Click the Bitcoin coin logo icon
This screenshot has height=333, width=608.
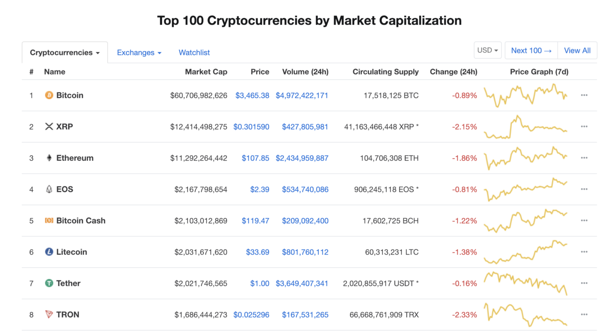(x=49, y=95)
